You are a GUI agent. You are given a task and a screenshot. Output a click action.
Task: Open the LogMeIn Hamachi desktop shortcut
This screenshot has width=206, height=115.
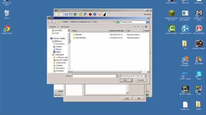click(x=185, y=29)
